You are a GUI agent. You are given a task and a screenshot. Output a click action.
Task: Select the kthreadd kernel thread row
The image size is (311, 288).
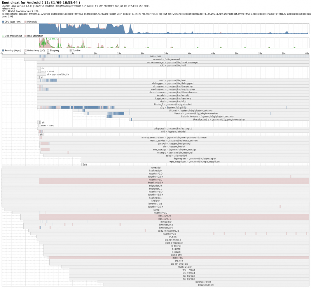155,168
